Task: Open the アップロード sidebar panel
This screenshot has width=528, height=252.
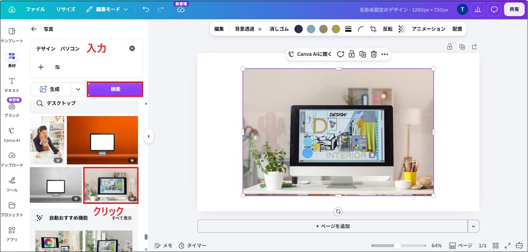Action: click(12, 160)
